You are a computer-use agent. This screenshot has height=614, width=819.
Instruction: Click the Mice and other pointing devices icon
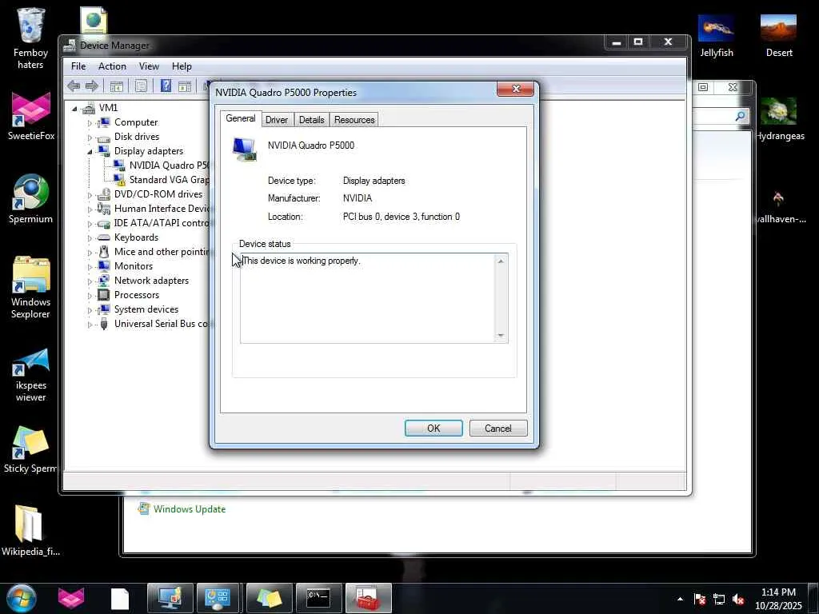point(104,252)
